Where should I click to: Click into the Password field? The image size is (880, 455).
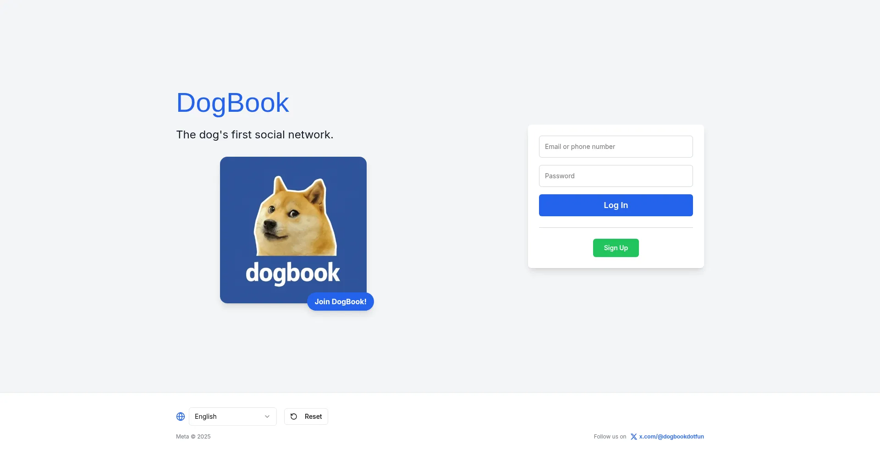pos(616,176)
